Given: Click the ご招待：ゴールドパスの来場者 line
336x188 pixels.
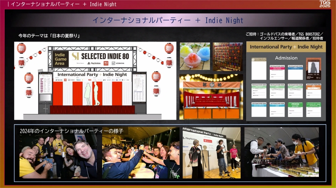Looking at the screenshot, I should point(284,34).
